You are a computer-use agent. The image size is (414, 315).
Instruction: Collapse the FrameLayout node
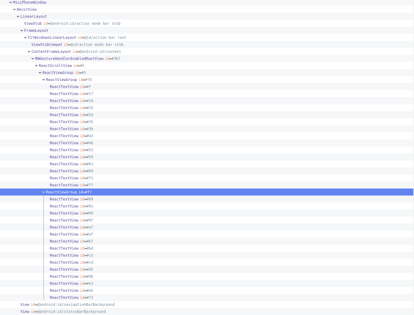tap(22, 31)
